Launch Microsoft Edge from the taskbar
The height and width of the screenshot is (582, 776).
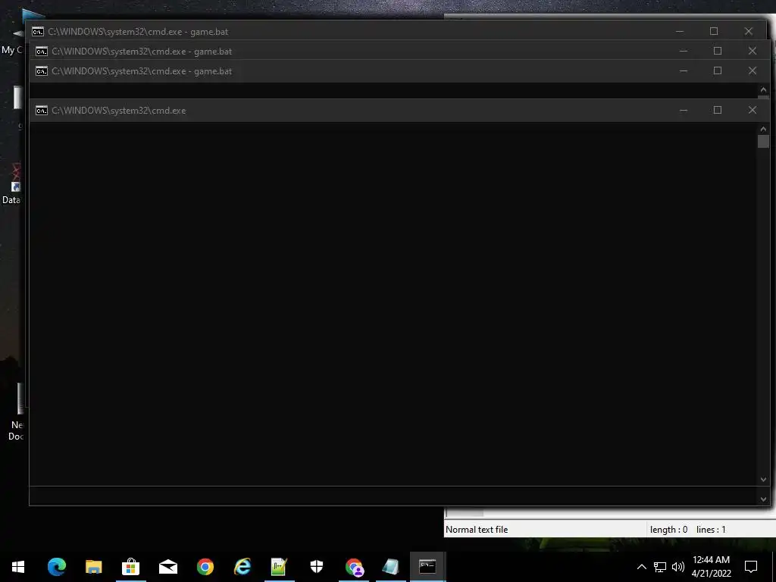[56, 567]
